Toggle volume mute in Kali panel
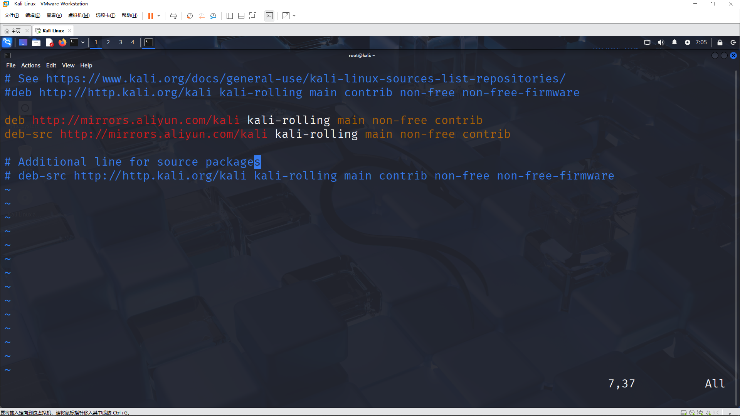The width and height of the screenshot is (740, 416). click(x=661, y=42)
